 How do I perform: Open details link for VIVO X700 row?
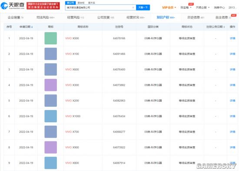pos(232,132)
